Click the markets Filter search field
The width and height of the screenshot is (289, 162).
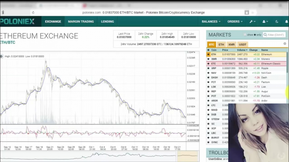coord(274,35)
